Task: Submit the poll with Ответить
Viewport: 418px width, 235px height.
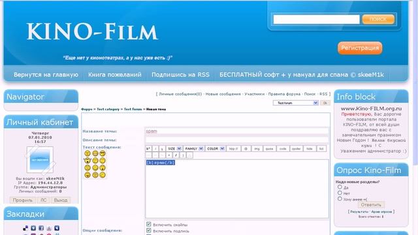Action: click(x=371, y=205)
